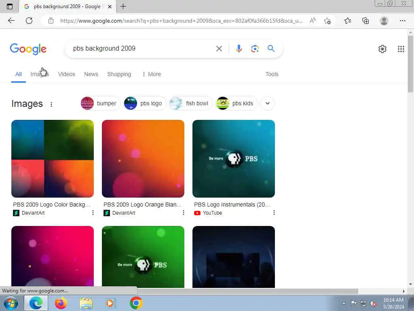Open network status tray icon
414x311 pixels.
[363, 303]
